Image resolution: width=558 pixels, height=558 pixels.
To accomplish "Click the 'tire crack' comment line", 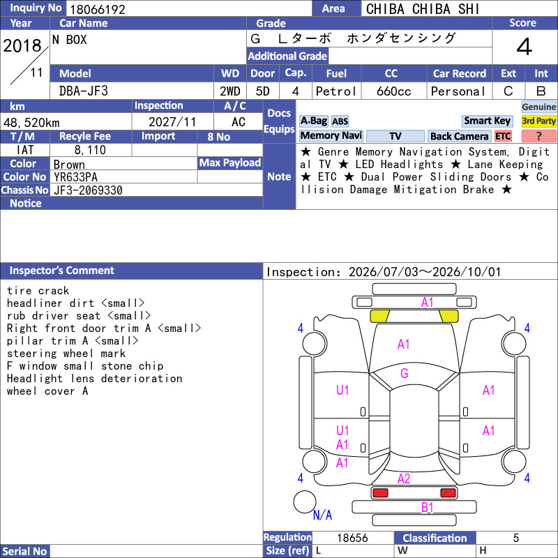I will click(x=38, y=291).
